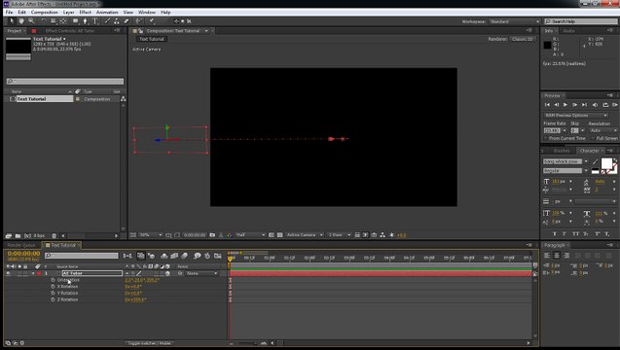Image resolution: width=620 pixels, height=350 pixels.
Task: Click the black/white swap swatch in Character
Action: [595, 171]
